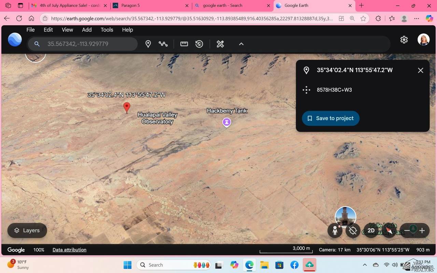437x273 pixels.
Task: Click the search magnifier in Earth search box
Action: (x=37, y=44)
